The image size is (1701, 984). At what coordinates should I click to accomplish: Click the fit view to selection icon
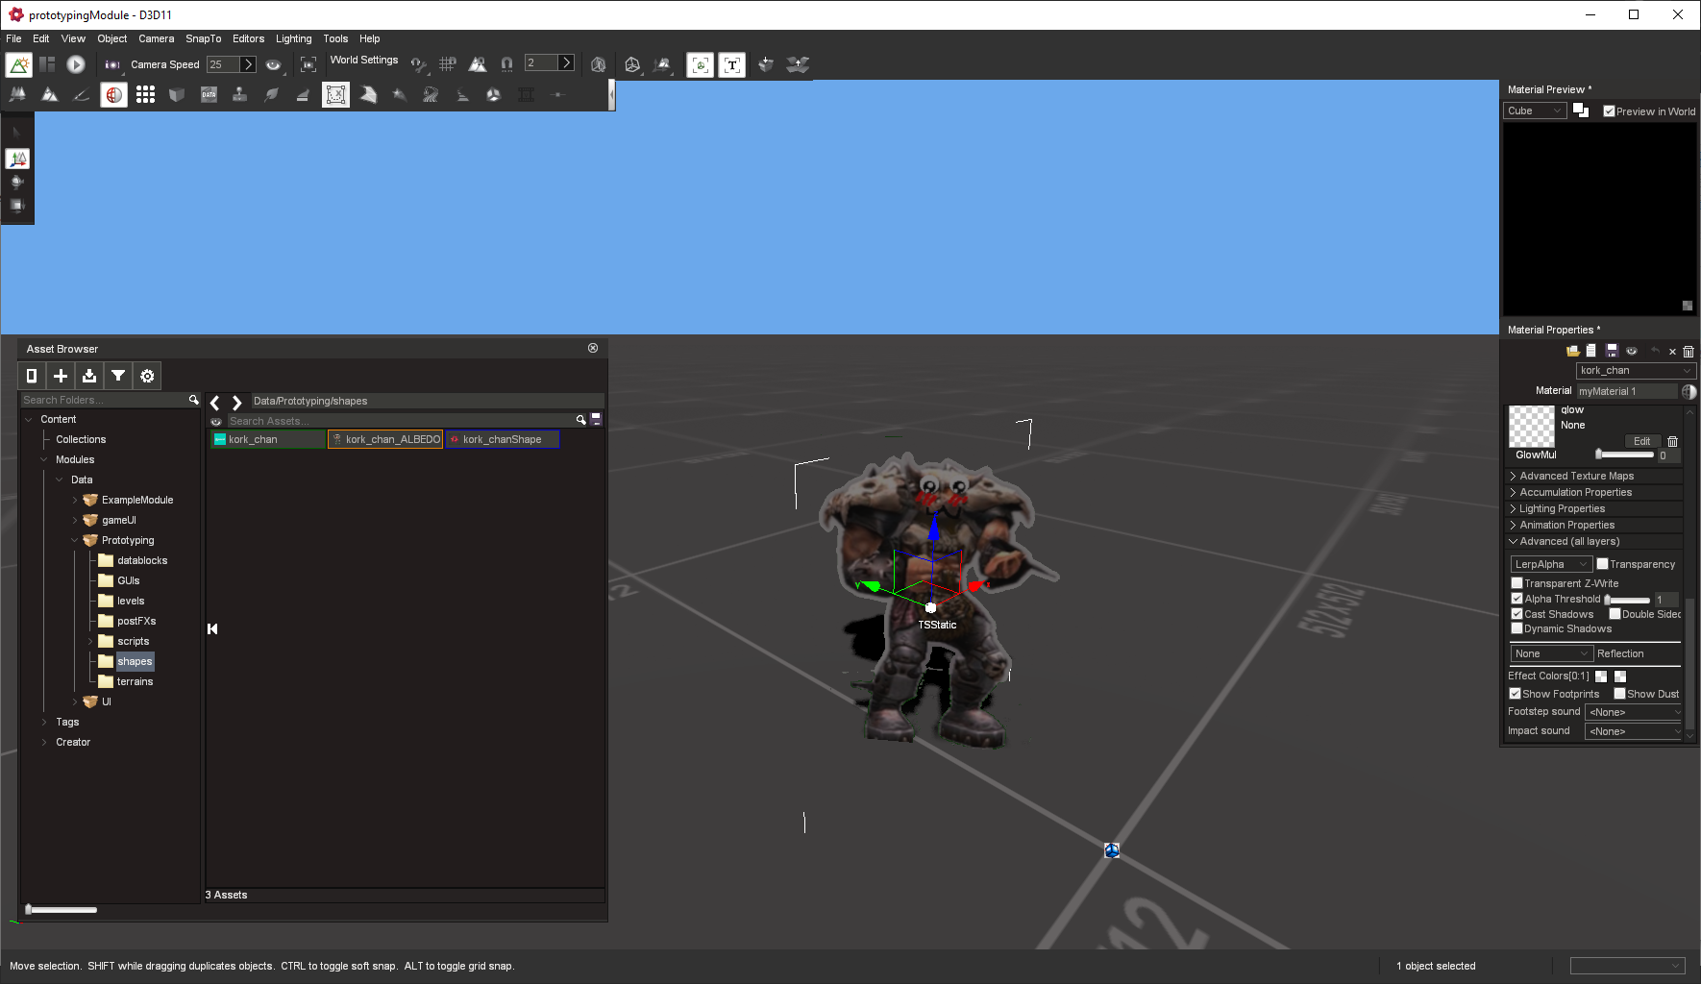[x=308, y=64]
